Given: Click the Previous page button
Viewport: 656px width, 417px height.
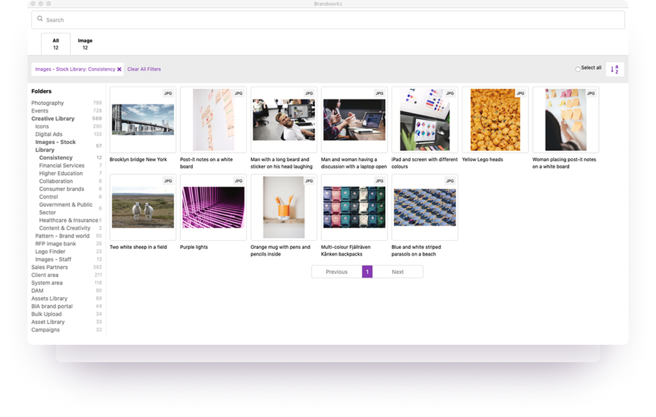Looking at the screenshot, I should (x=337, y=272).
